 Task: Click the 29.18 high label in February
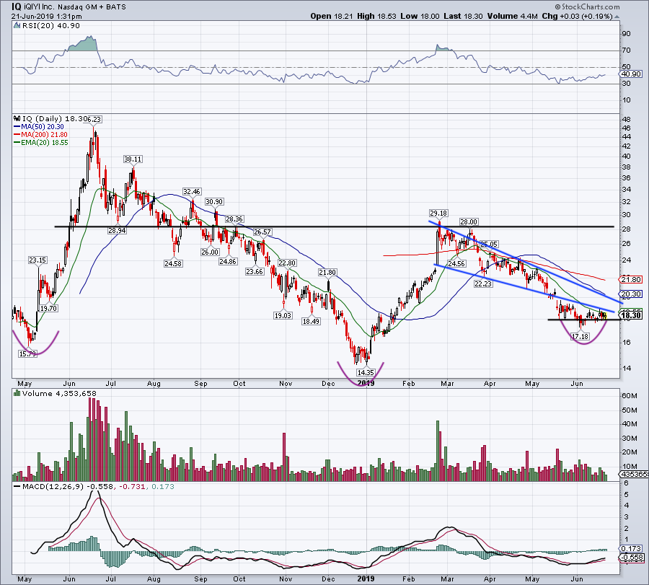click(x=438, y=214)
